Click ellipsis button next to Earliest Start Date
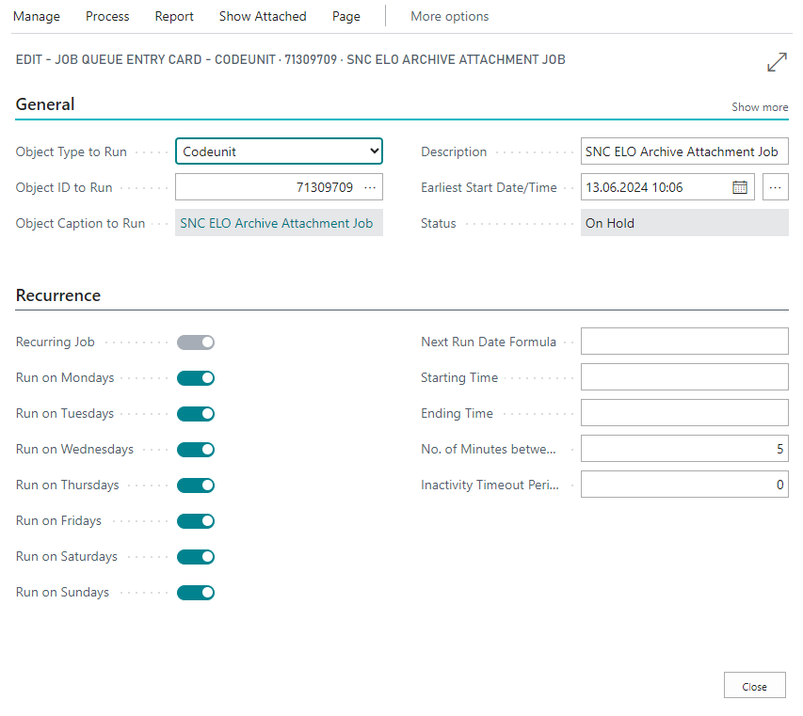 775,187
